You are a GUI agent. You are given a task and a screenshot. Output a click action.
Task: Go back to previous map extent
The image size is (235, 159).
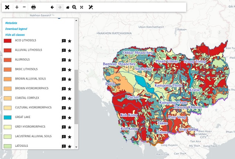tap(52, 7)
